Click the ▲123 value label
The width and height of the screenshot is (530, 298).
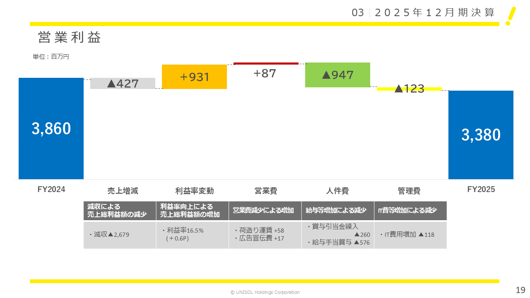tap(410, 89)
